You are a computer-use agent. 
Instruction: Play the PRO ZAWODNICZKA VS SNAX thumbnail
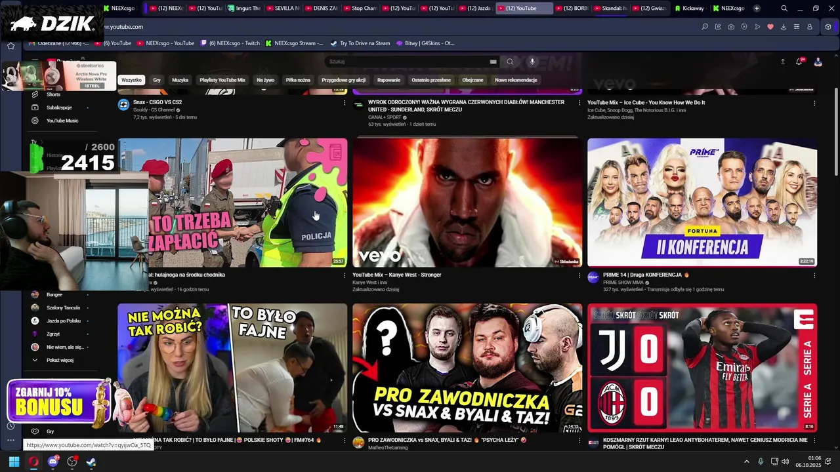[x=467, y=368]
